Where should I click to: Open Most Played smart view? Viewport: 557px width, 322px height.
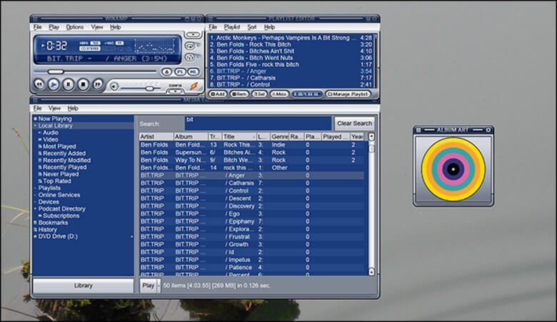tap(59, 146)
